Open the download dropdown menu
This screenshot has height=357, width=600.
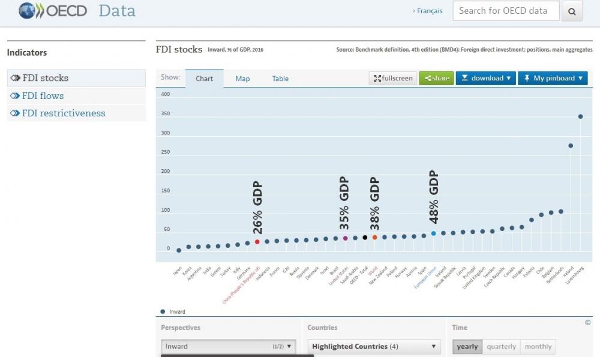485,78
